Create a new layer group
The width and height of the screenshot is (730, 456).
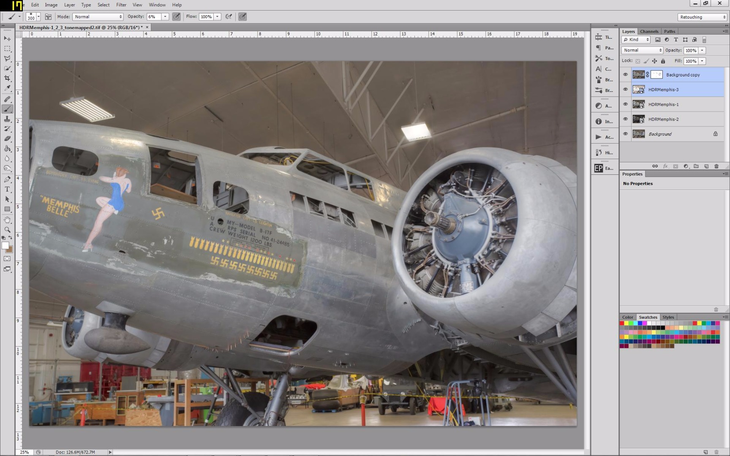tap(696, 166)
